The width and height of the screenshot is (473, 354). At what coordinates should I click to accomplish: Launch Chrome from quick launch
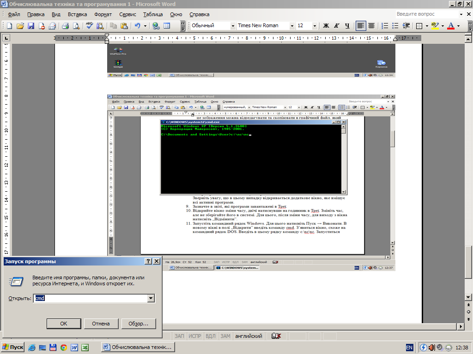pyautogui.click(x=64, y=348)
